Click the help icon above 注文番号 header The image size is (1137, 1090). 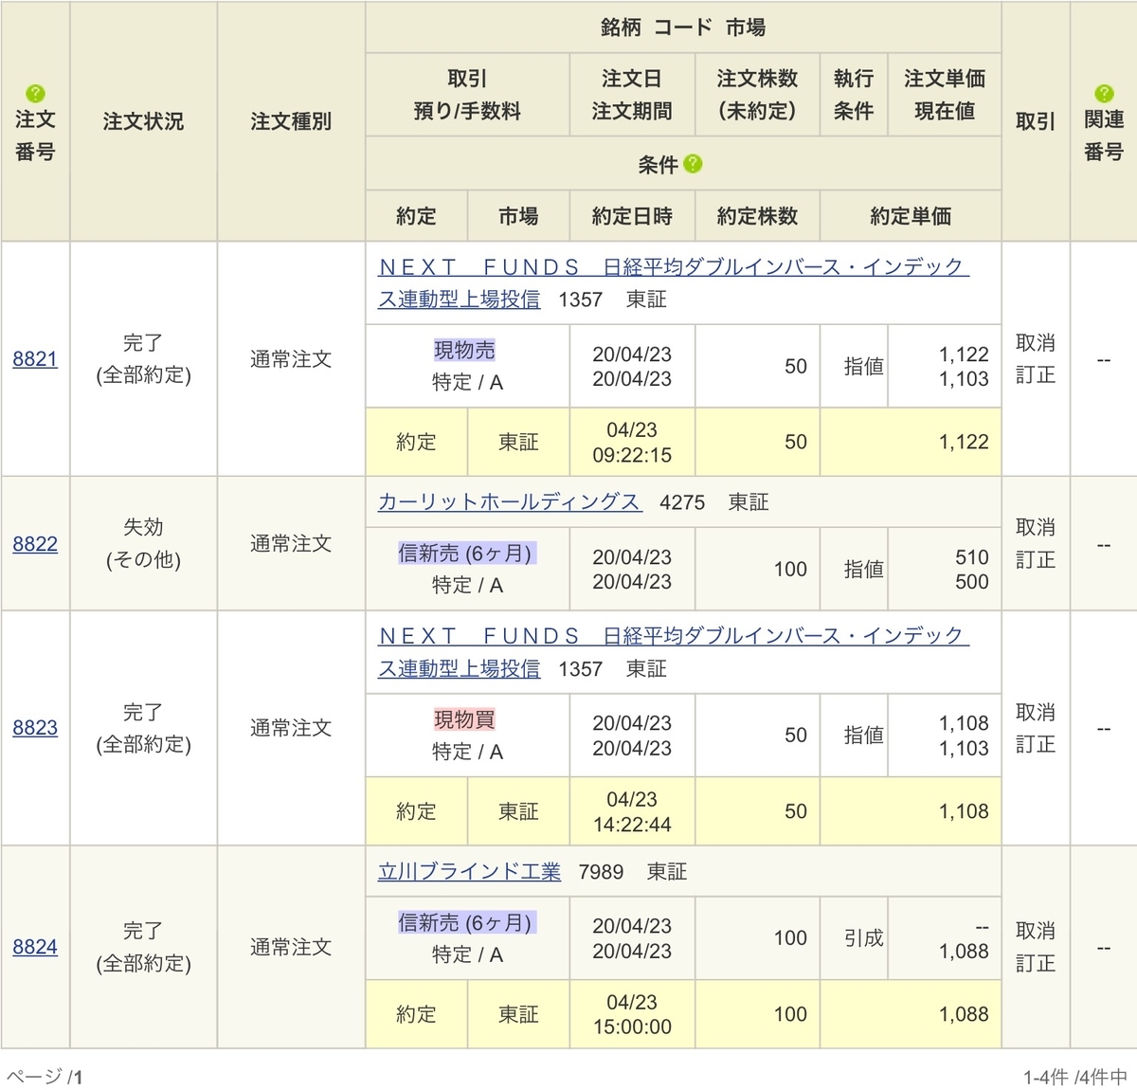tap(35, 93)
